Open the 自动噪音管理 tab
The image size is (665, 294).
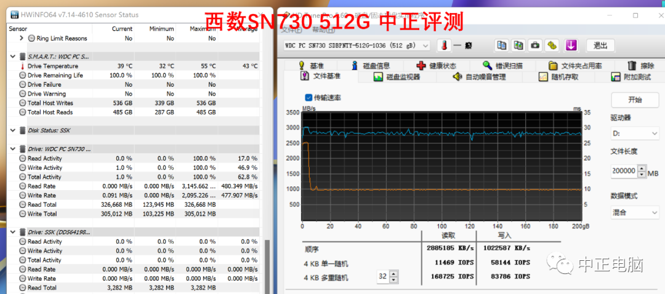(x=479, y=77)
